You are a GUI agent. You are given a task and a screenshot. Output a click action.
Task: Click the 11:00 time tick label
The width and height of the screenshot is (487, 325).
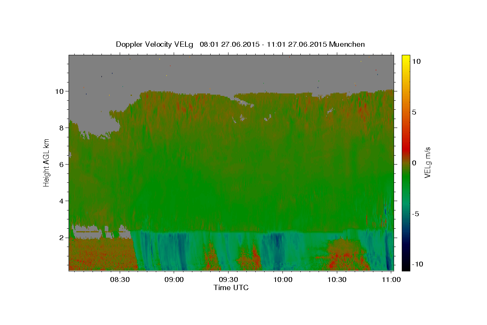[391, 280]
